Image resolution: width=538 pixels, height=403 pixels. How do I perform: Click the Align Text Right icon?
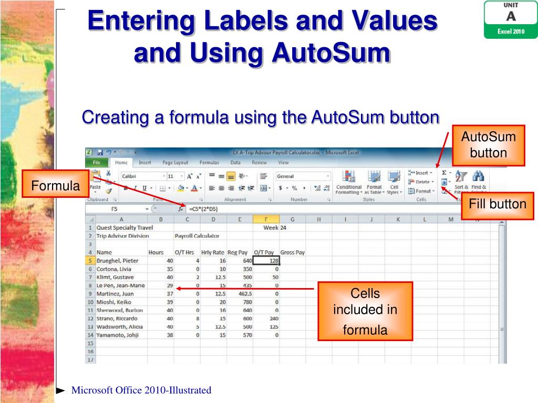coord(231,188)
